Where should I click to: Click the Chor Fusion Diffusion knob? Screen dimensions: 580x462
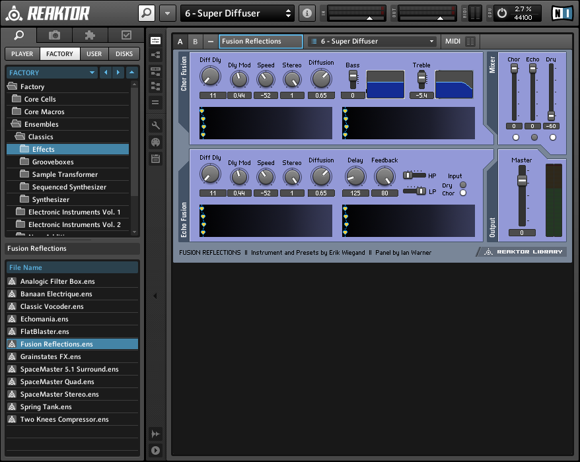(x=321, y=79)
